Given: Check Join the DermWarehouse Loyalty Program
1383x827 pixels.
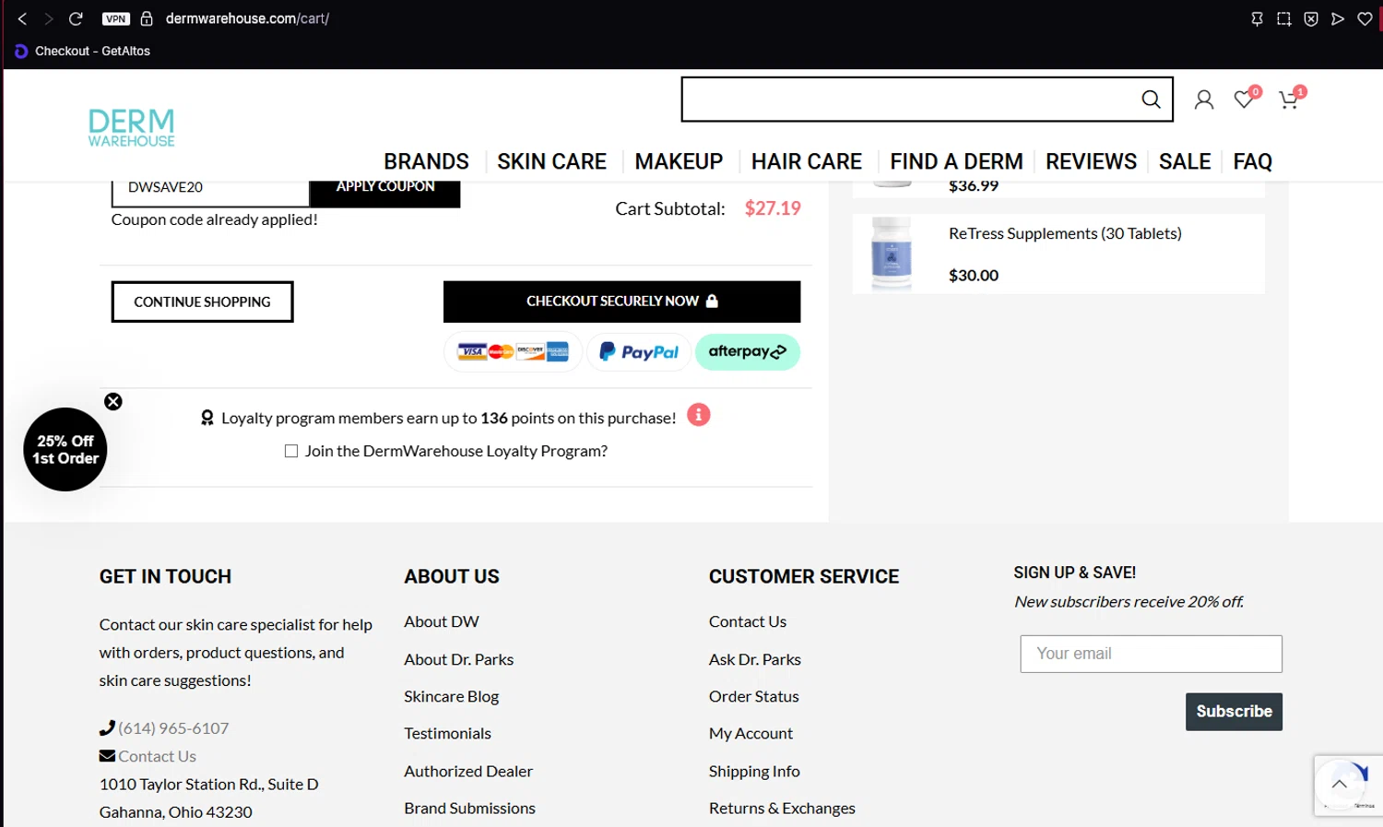Looking at the screenshot, I should click(x=291, y=451).
